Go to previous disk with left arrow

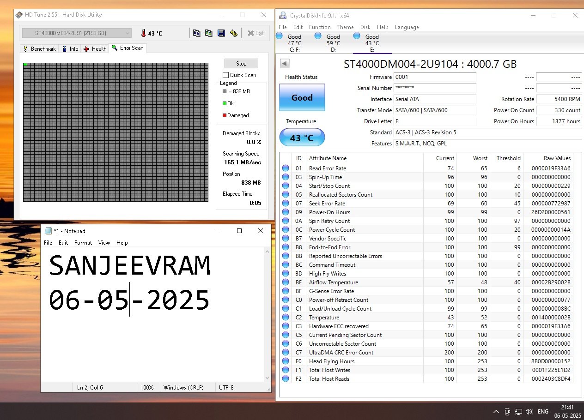pos(285,64)
